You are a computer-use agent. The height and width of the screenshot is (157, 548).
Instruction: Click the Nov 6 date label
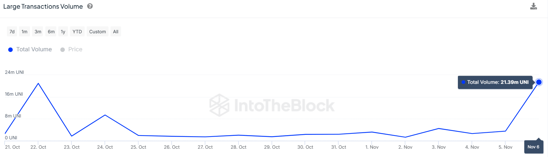pos(533,147)
